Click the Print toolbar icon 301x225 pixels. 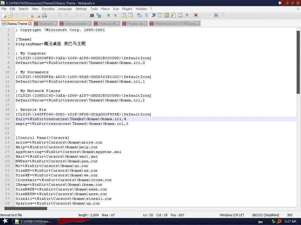pos(44,15)
